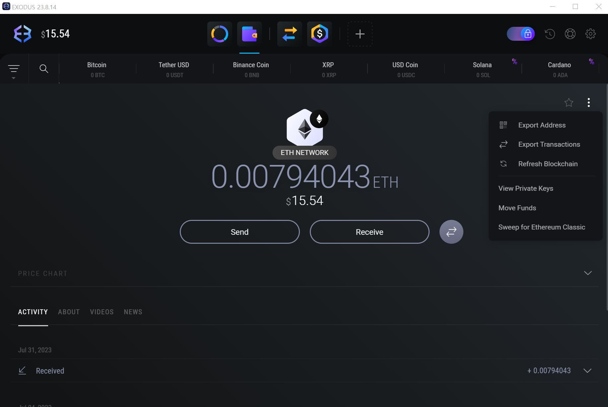
Task: Click the round exchange swap button
Action: (451, 232)
